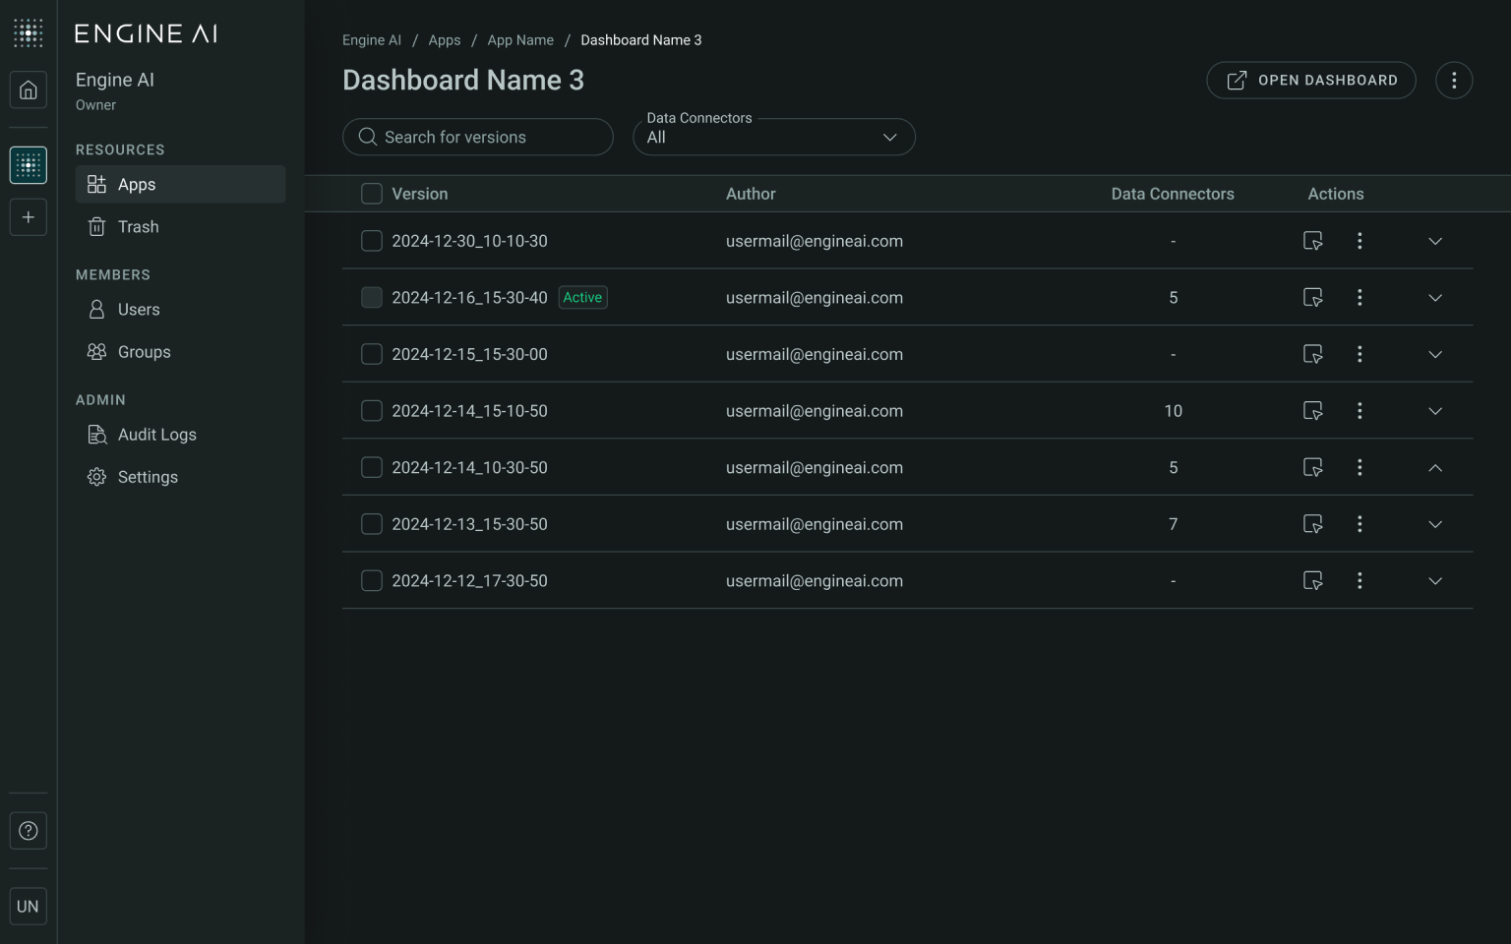Open the Data Connectors filter dropdown

pos(774,137)
